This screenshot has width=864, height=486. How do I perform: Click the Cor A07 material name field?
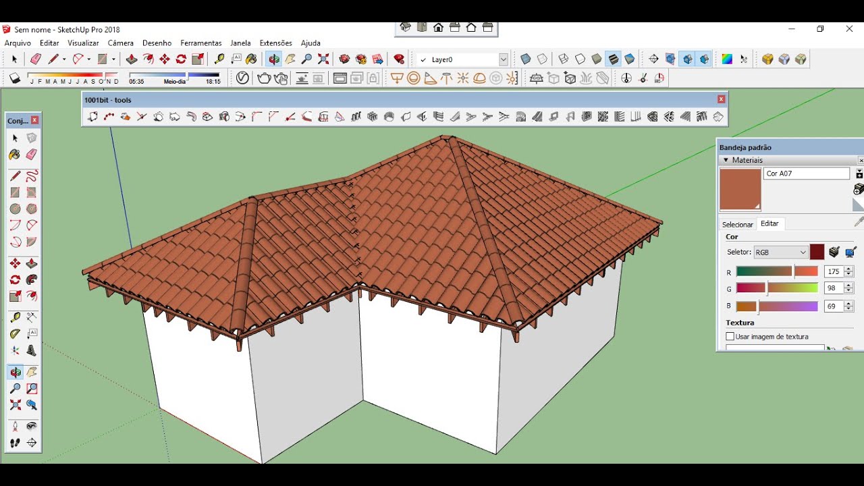(806, 173)
